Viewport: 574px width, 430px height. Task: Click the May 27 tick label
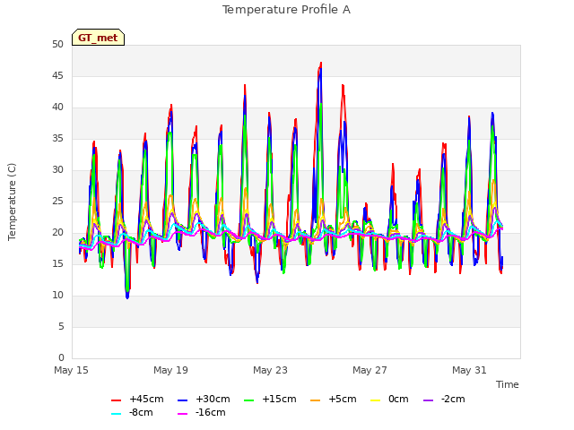coord(370,370)
